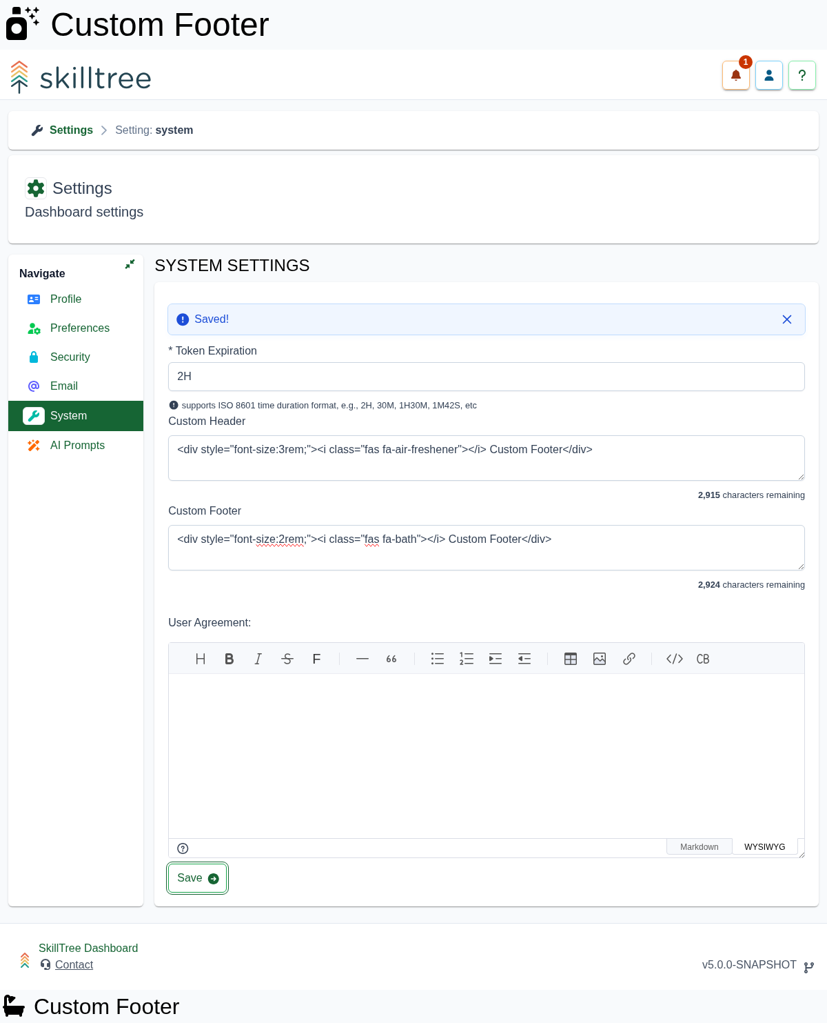Viewport: 827px width, 1023px height.
Task: Click the outdent toolbar icon
Action: click(524, 659)
